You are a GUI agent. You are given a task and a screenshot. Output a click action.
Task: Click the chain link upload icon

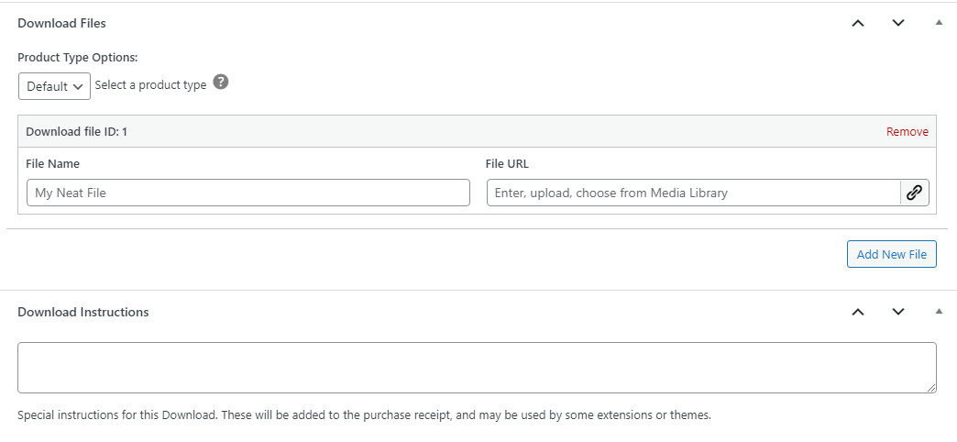tap(914, 193)
